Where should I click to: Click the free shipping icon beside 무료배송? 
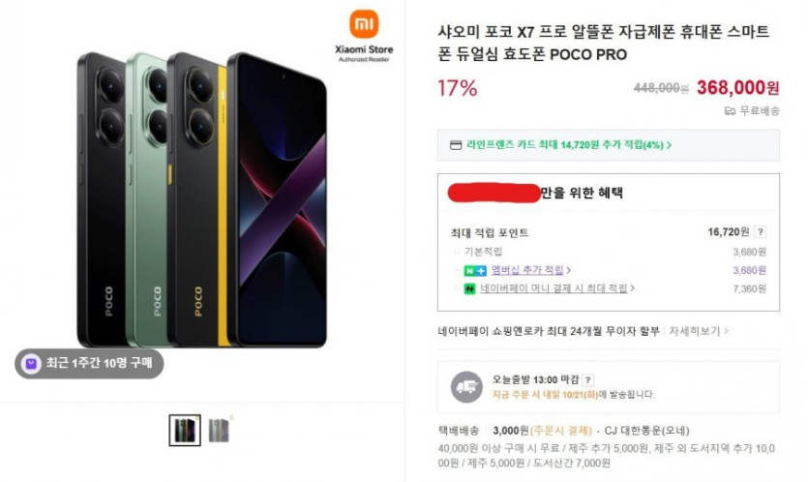(x=730, y=110)
